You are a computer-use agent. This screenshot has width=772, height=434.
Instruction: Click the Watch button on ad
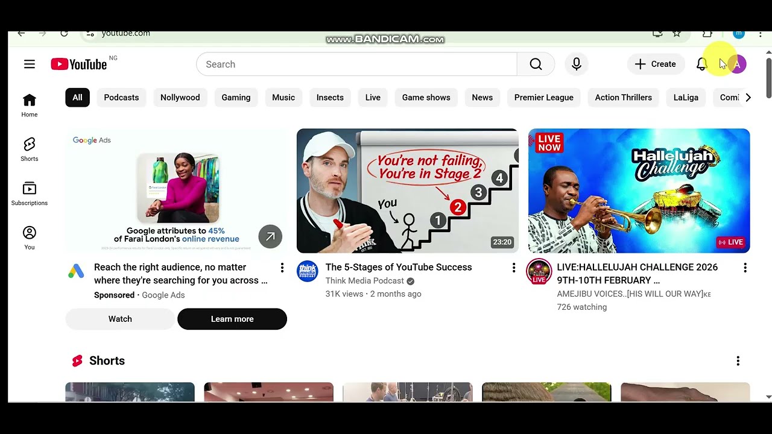(x=120, y=319)
